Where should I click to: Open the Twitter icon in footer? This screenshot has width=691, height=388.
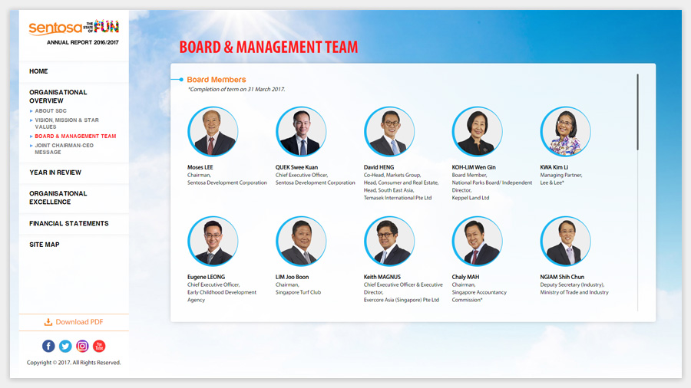point(65,346)
